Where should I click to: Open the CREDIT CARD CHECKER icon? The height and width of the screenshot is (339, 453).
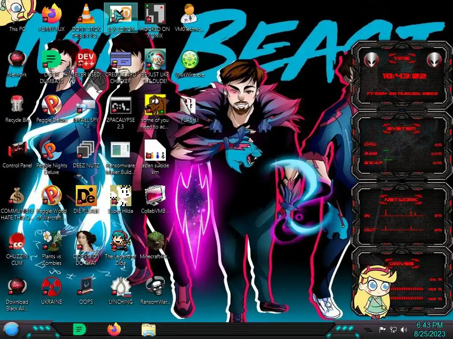click(120, 67)
